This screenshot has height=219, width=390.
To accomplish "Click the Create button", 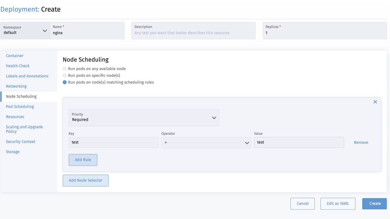I will [x=374, y=203].
